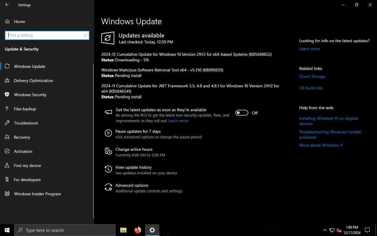The image size is (377, 236).
Task: Go to Settings Home
Action: tap(47, 22)
